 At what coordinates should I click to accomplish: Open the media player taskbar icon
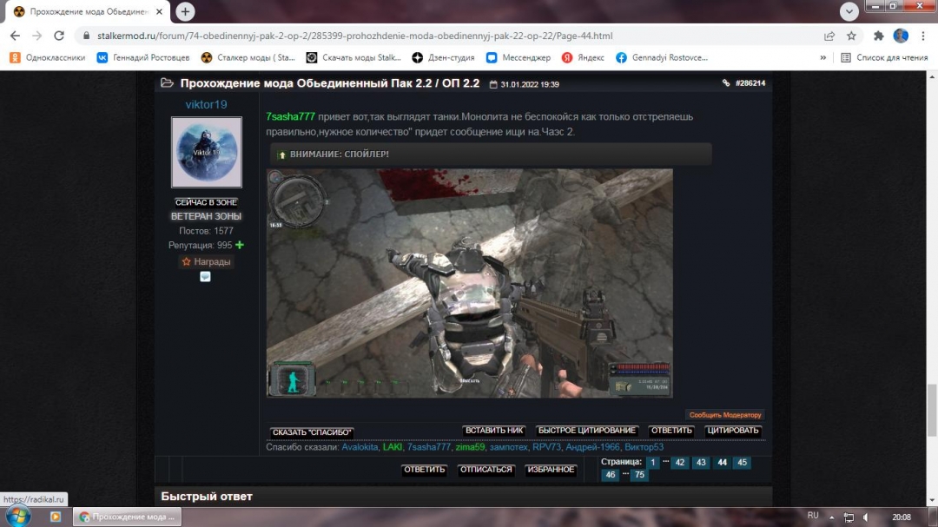click(55, 517)
